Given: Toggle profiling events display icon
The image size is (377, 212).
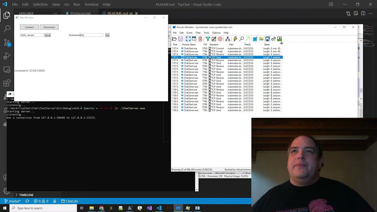Looking at the screenshot, I should tap(280, 39).
